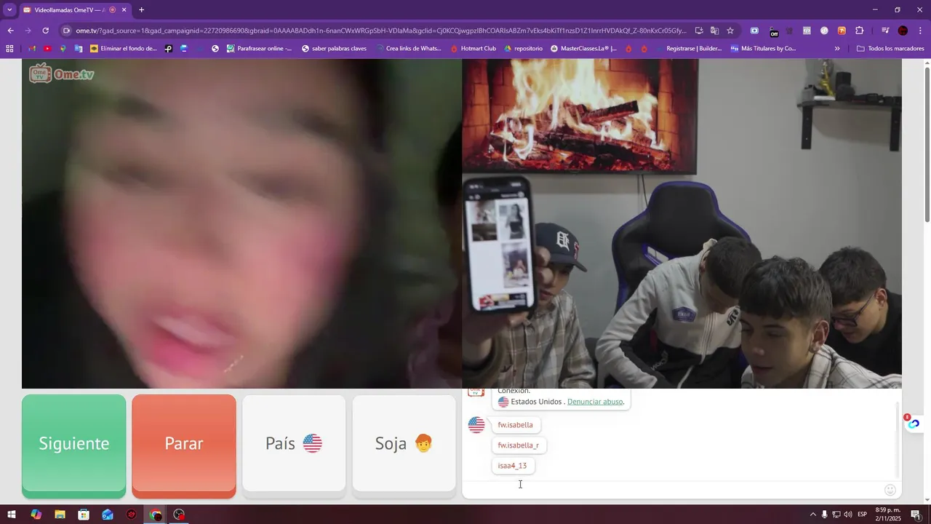
Task: Expand the hidden bookmarks chevron
Action: coord(837,49)
